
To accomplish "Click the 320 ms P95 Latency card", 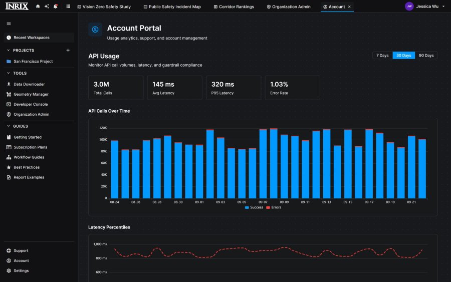I will [234, 88].
